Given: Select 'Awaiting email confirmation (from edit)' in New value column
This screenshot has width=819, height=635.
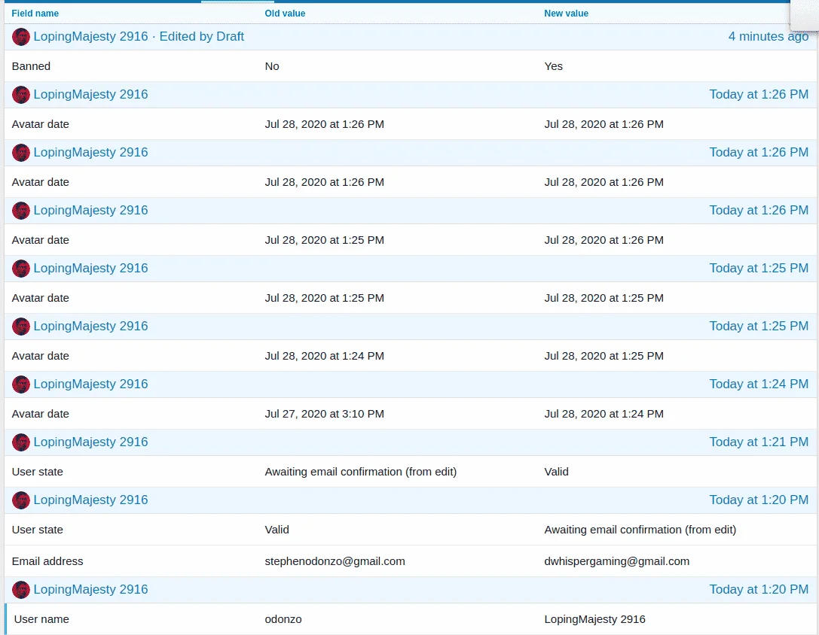Looking at the screenshot, I should click(x=640, y=530).
